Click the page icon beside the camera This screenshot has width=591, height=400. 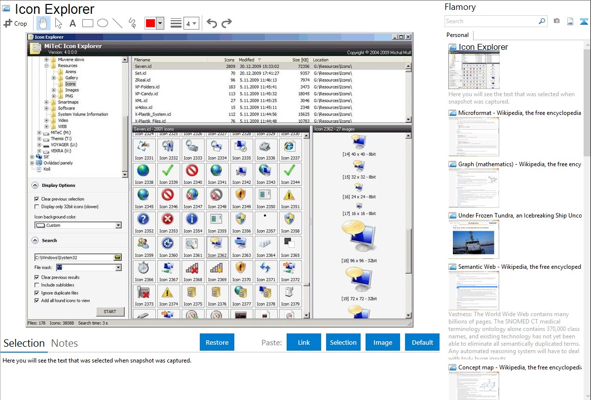coord(570,21)
